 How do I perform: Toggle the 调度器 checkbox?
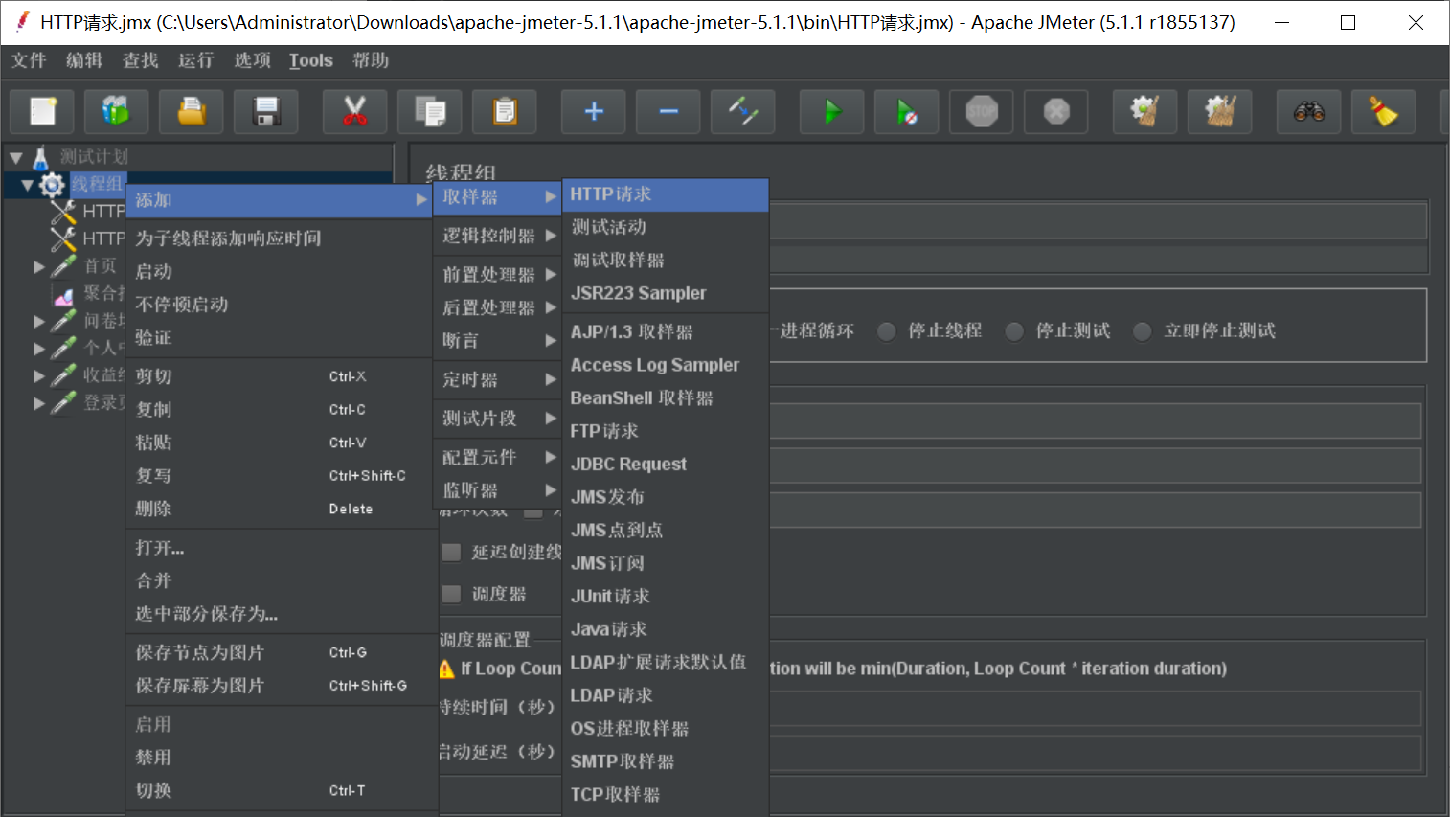451,595
